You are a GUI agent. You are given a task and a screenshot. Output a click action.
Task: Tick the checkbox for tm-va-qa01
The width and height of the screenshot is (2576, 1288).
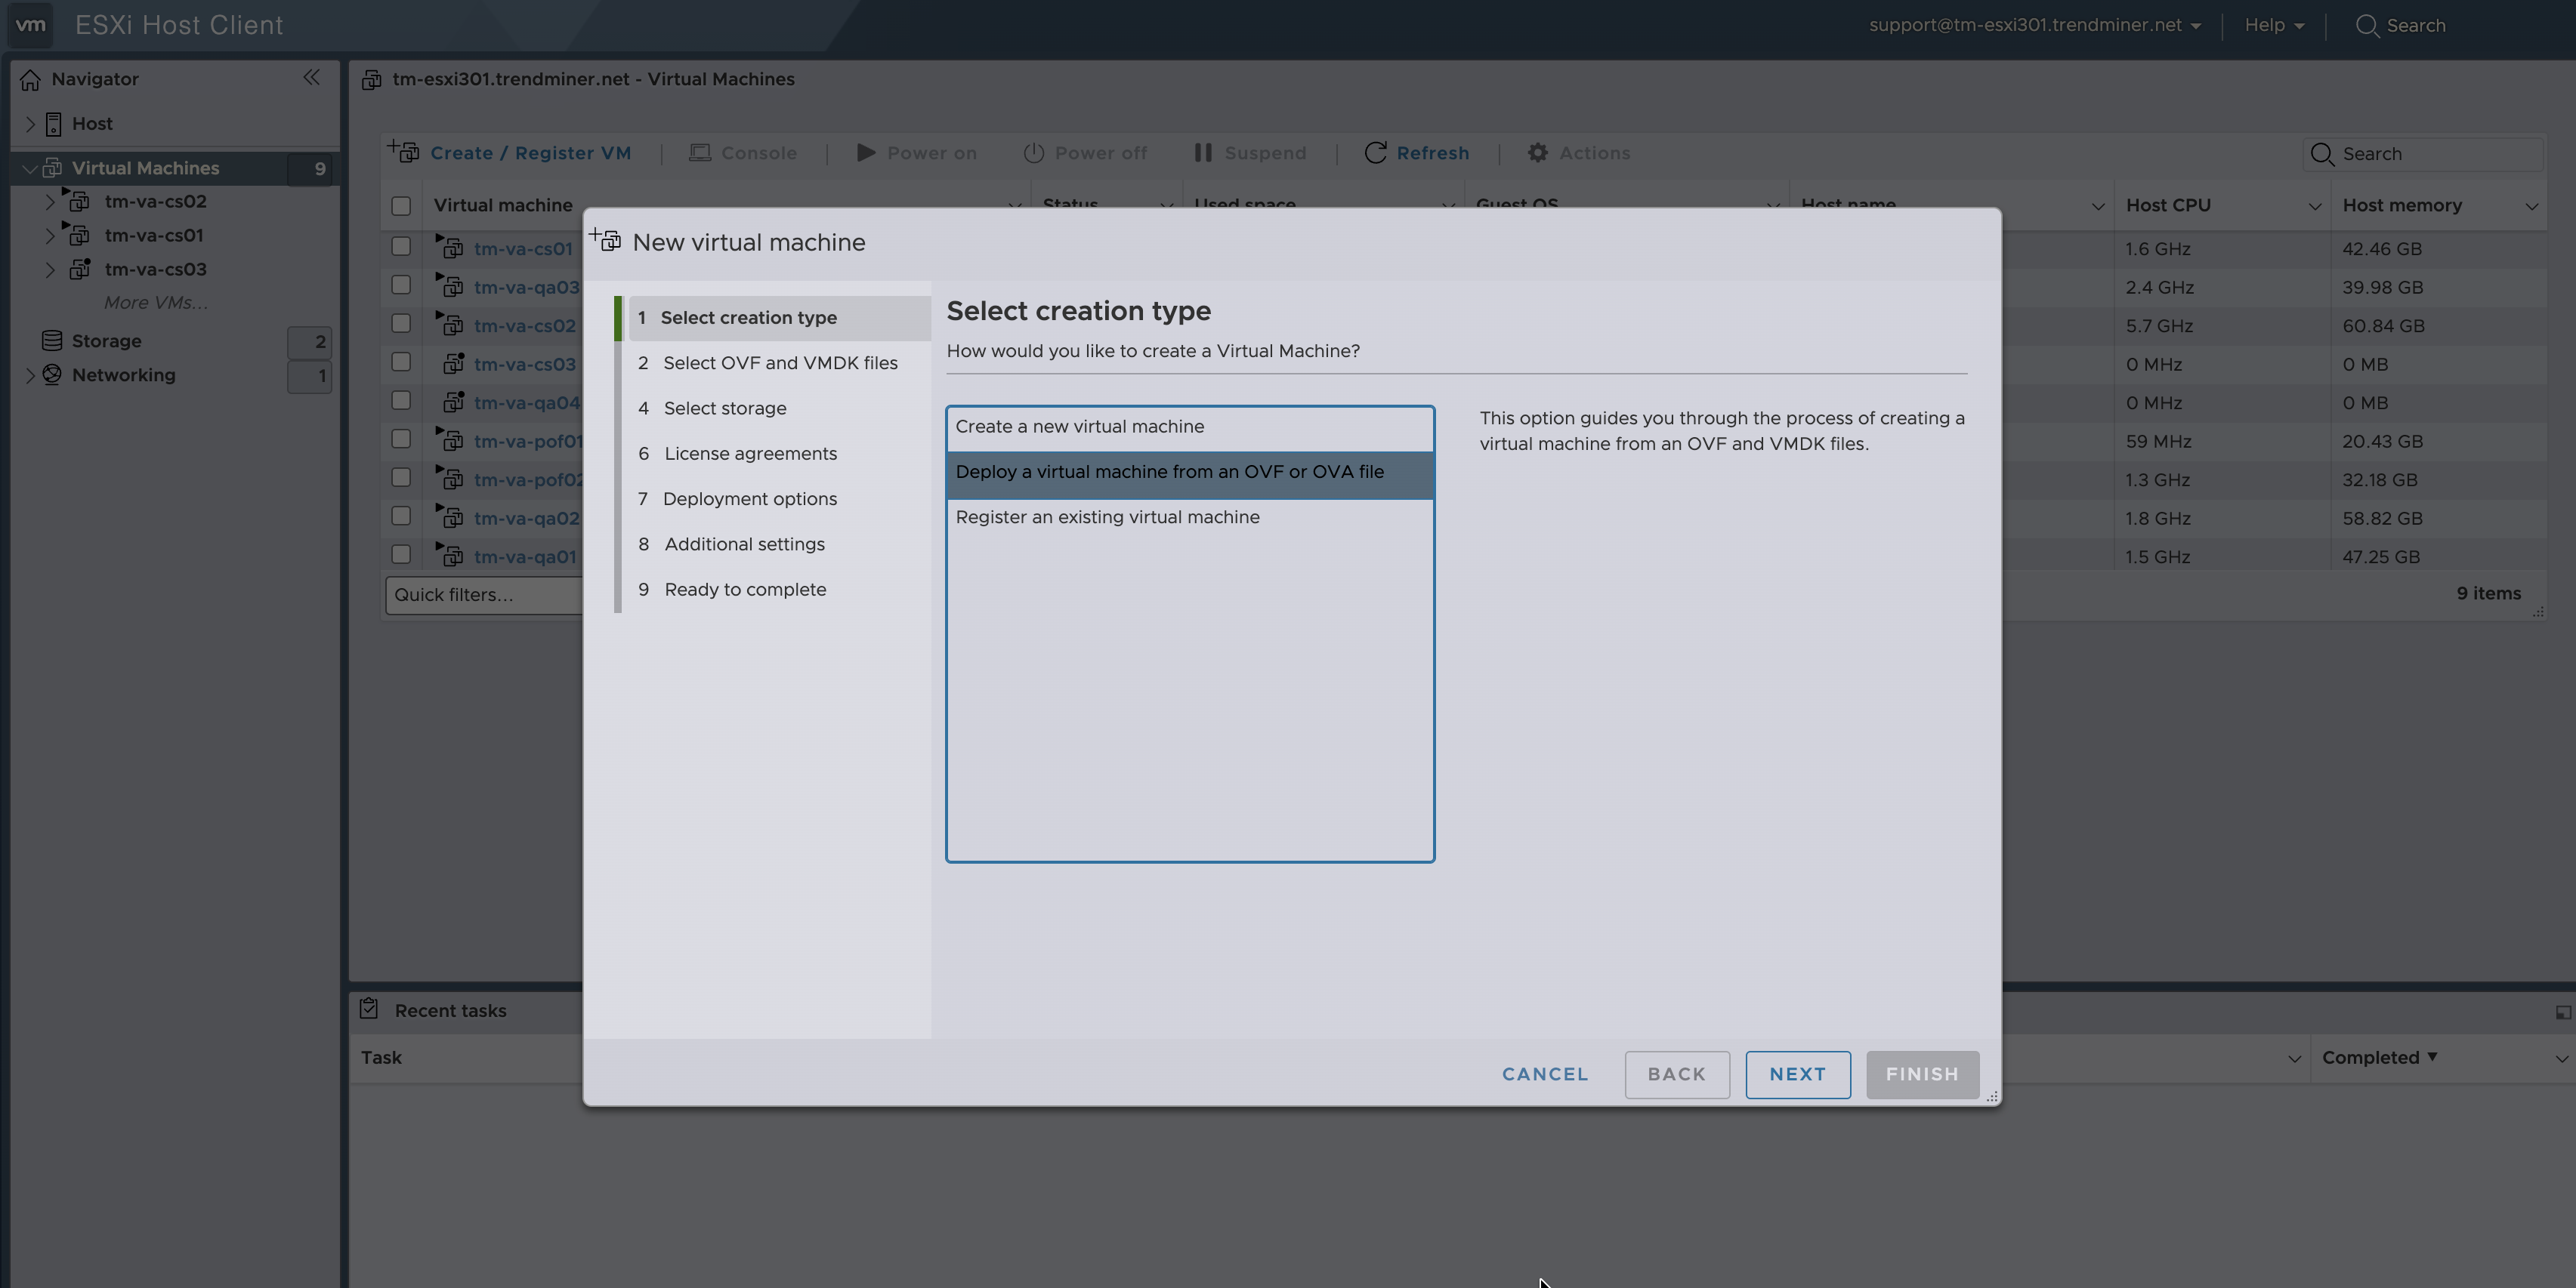pyautogui.click(x=401, y=555)
